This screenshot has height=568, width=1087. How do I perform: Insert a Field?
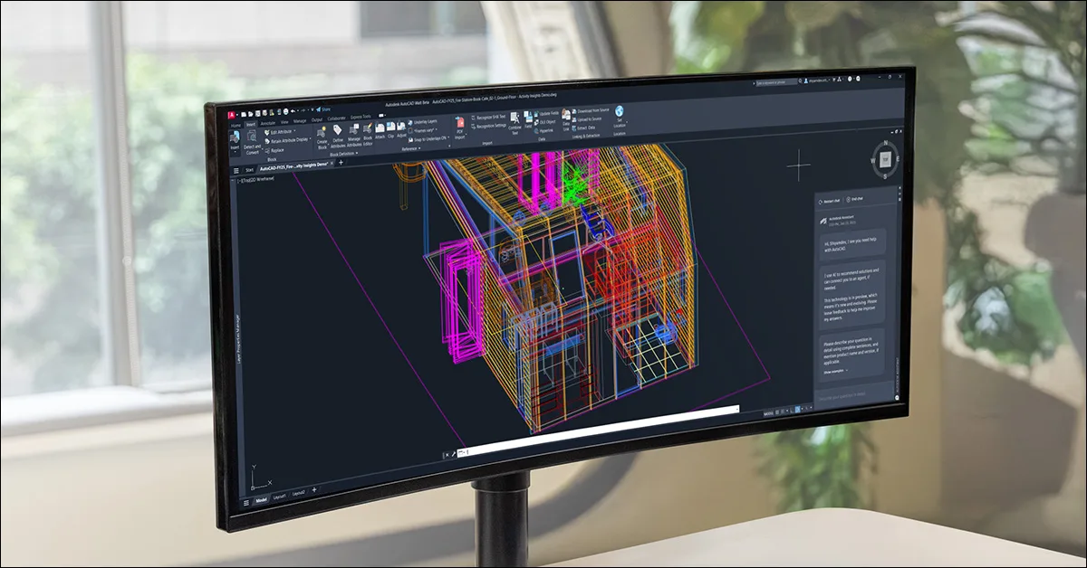pos(528,119)
